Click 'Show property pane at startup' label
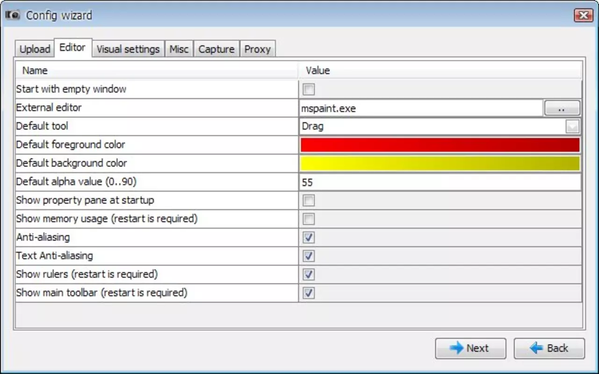The width and height of the screenshot is (599, 374). (x=85, y=200)
